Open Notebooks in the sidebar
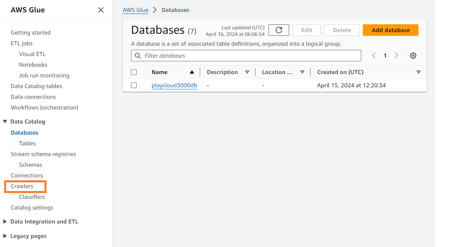This screenshot has height=247, width=456. click(x=33, y=65)
